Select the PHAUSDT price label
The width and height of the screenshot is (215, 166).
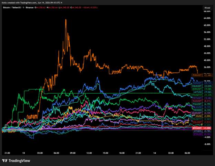tap(197, 104)
